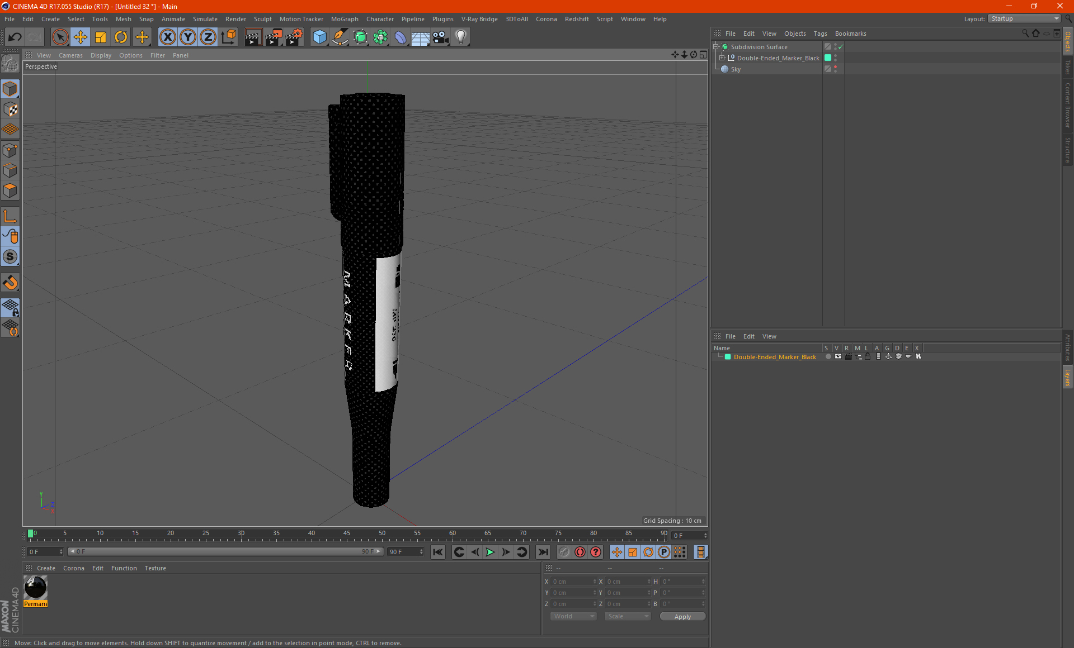Switch to Edges mode

click(x=10, y=170)
